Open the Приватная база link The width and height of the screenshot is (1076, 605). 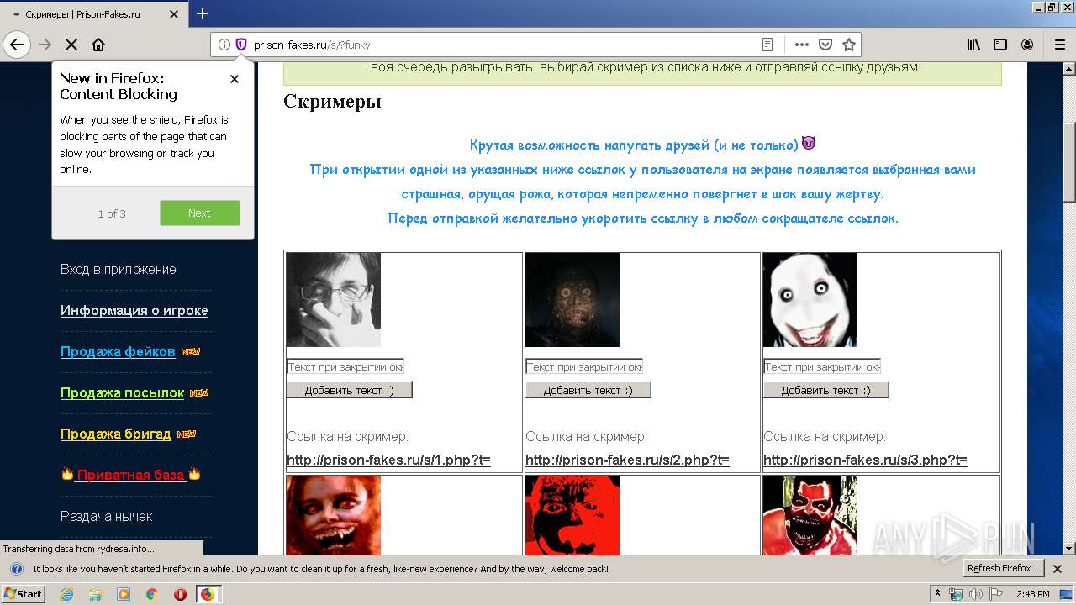[x=130, y=475]
